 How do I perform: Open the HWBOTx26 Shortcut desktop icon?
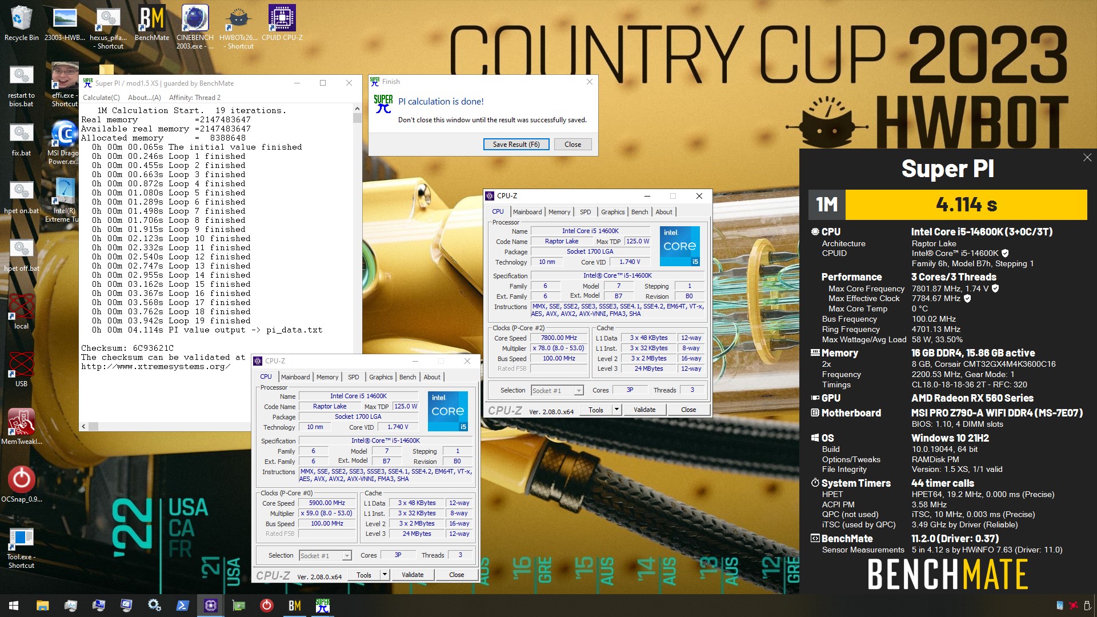(238, 27)
